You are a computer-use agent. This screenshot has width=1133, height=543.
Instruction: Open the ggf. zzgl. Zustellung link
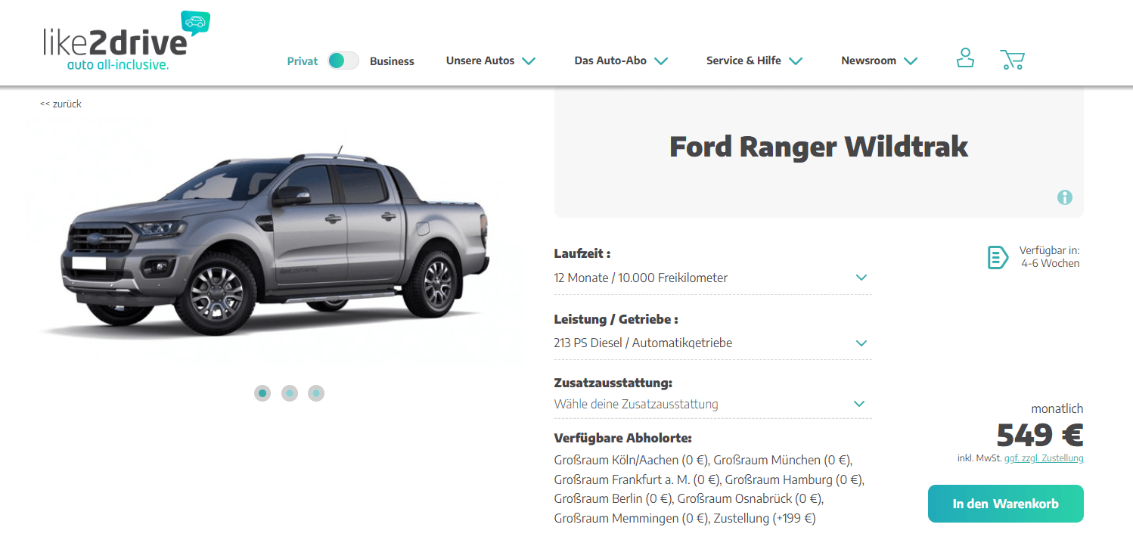click(x=1044, y=458)
